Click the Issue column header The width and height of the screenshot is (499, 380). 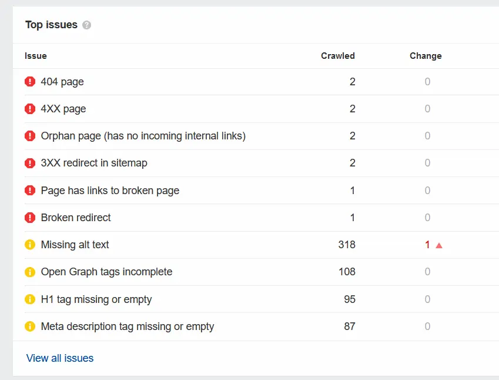36,56
